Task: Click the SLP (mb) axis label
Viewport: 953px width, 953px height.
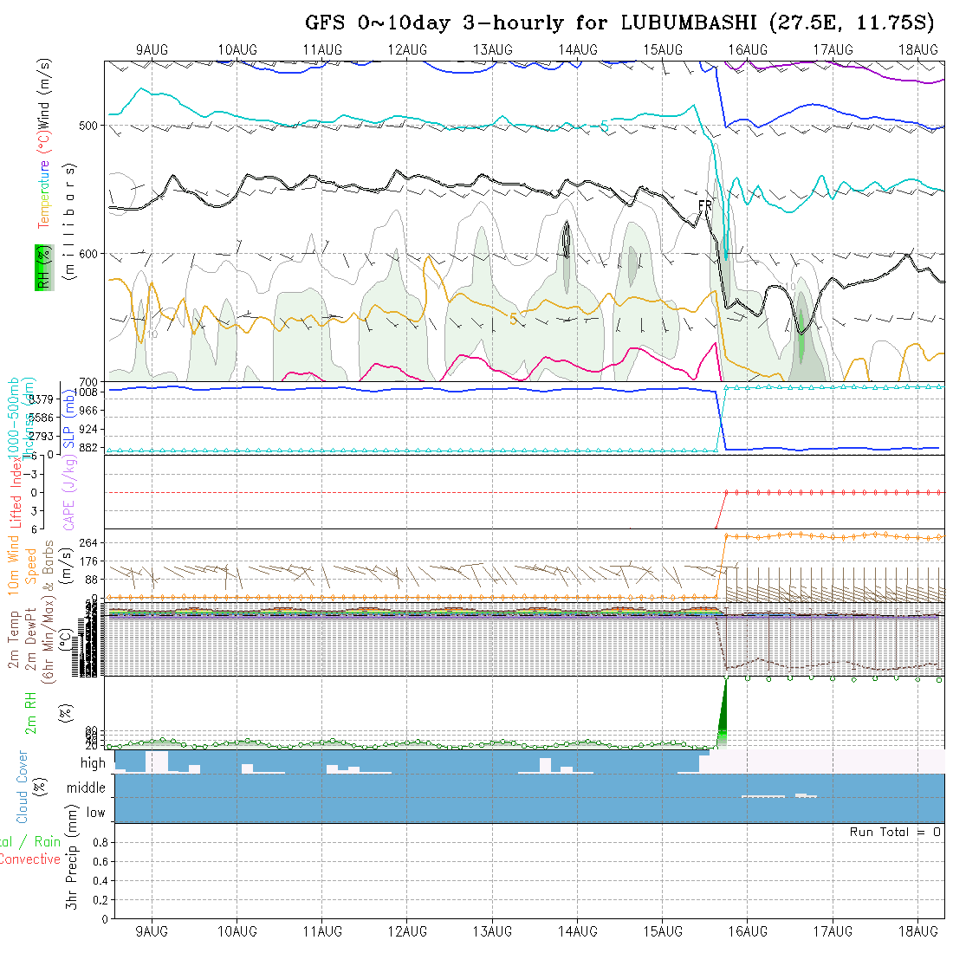Action: (x=68, y=418)
